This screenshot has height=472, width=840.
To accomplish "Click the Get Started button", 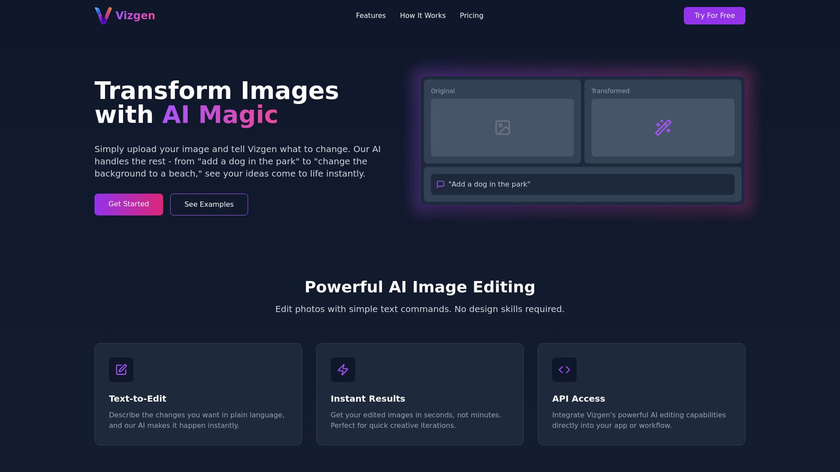I will [x=129, y=204].
